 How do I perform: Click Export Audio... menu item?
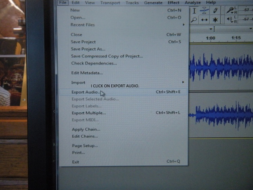tap(123, 92)
